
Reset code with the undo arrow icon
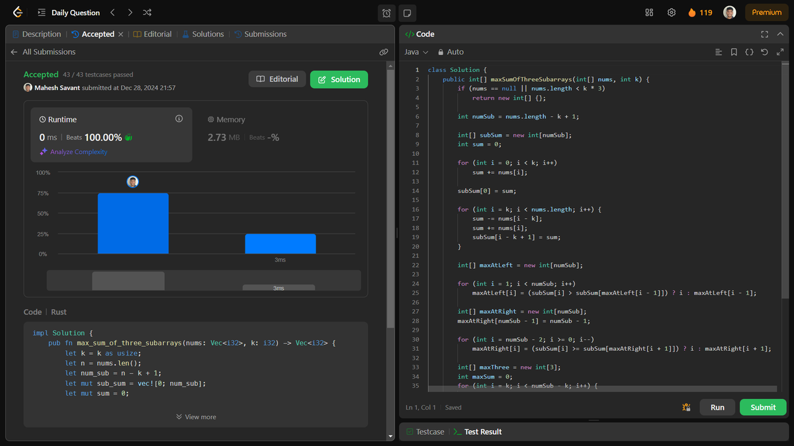point(764,52)
